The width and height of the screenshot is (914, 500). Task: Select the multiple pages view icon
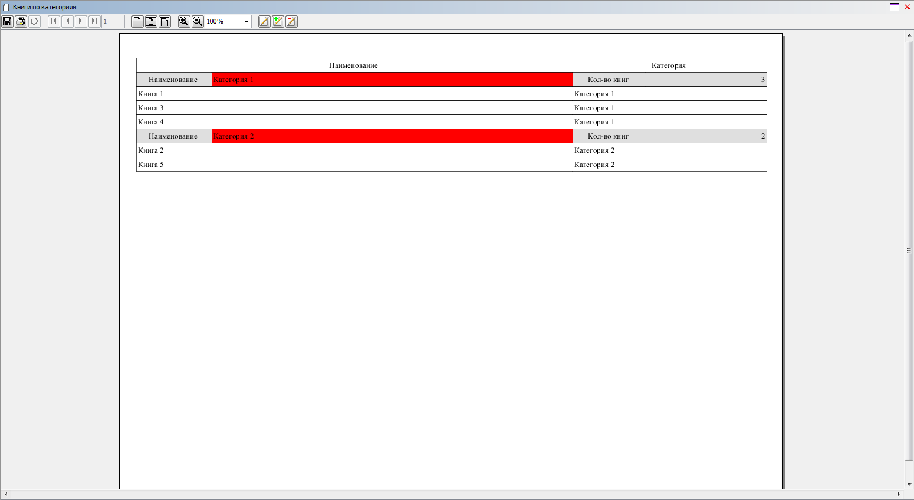click(165, 22)
